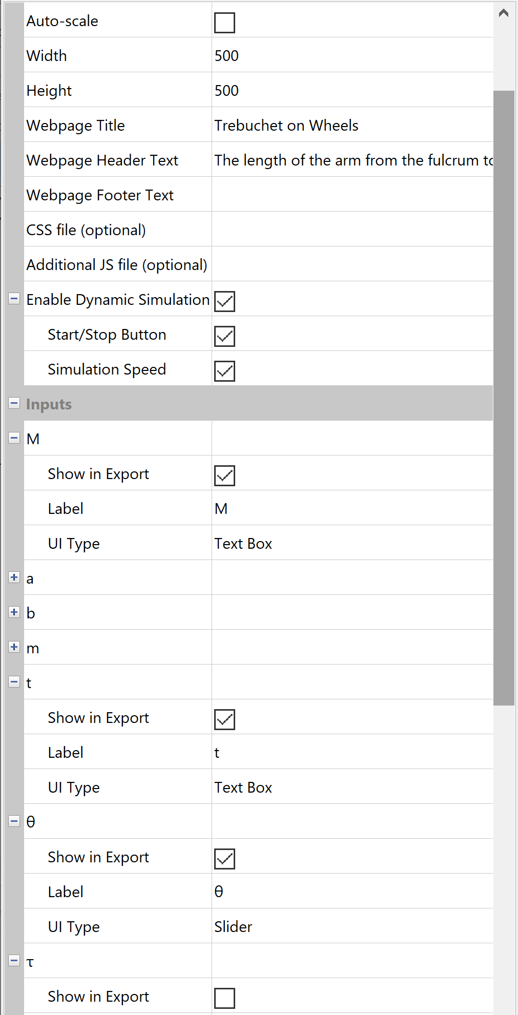This screenshot has width=518, height=1015.
Task: Collapse the t input group
Action: pyautogui.click(x=14, y=682)
